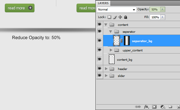Click the lock image pixels brush icon
Viewport: 180px width, 110px height.
click(115, 17)
